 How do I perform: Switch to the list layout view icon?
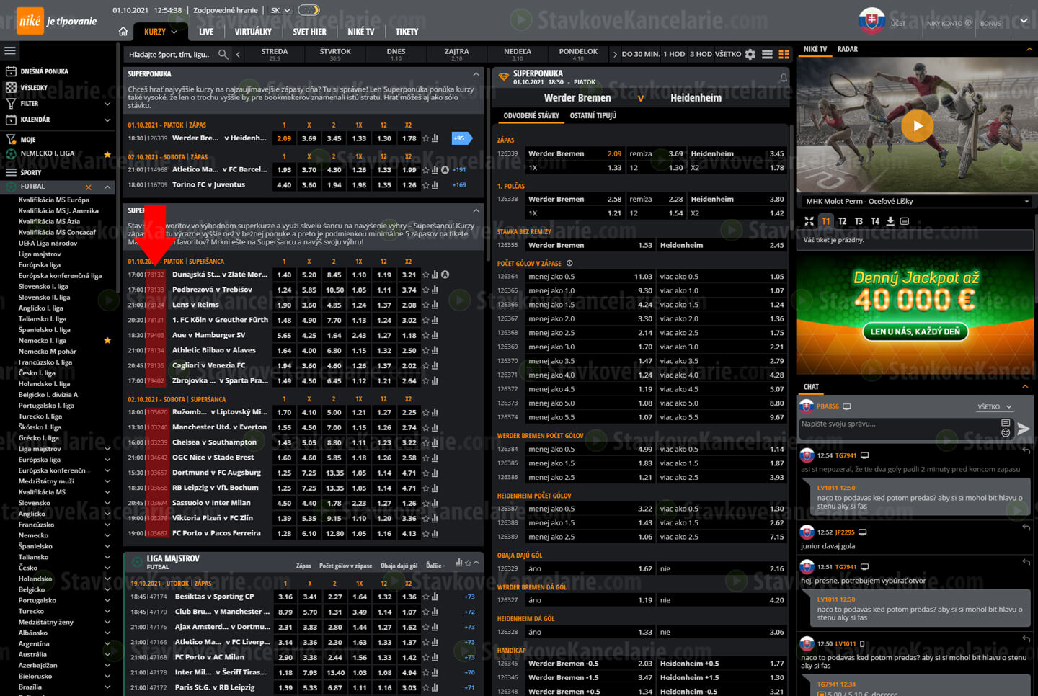click(767, 54)
